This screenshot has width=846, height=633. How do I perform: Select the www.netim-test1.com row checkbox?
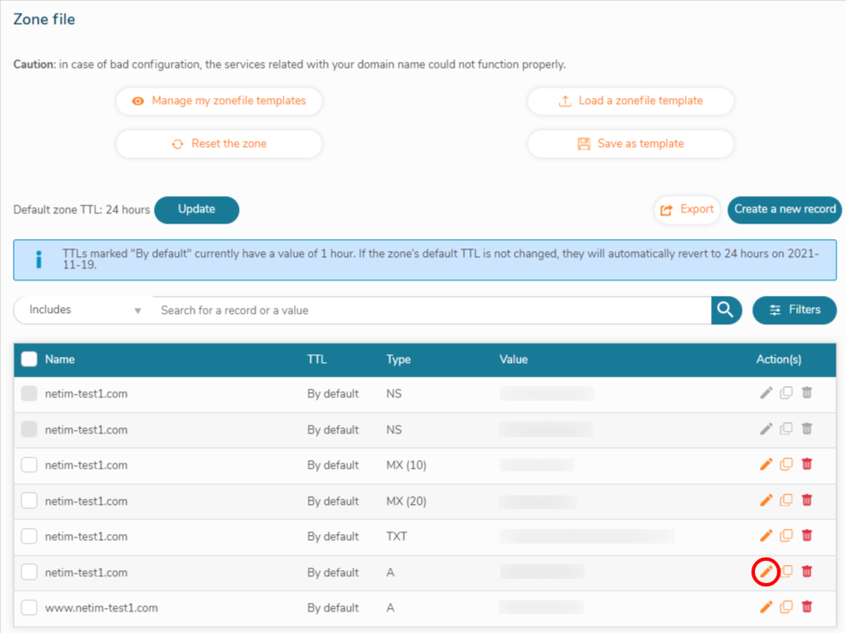click(29, 608)
